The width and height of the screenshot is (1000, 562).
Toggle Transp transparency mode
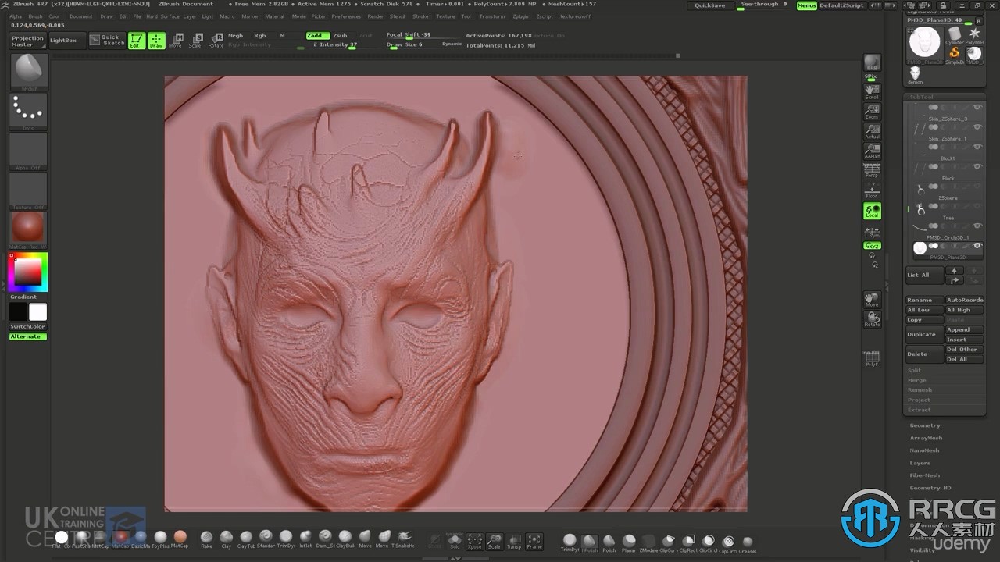point(514,540)
